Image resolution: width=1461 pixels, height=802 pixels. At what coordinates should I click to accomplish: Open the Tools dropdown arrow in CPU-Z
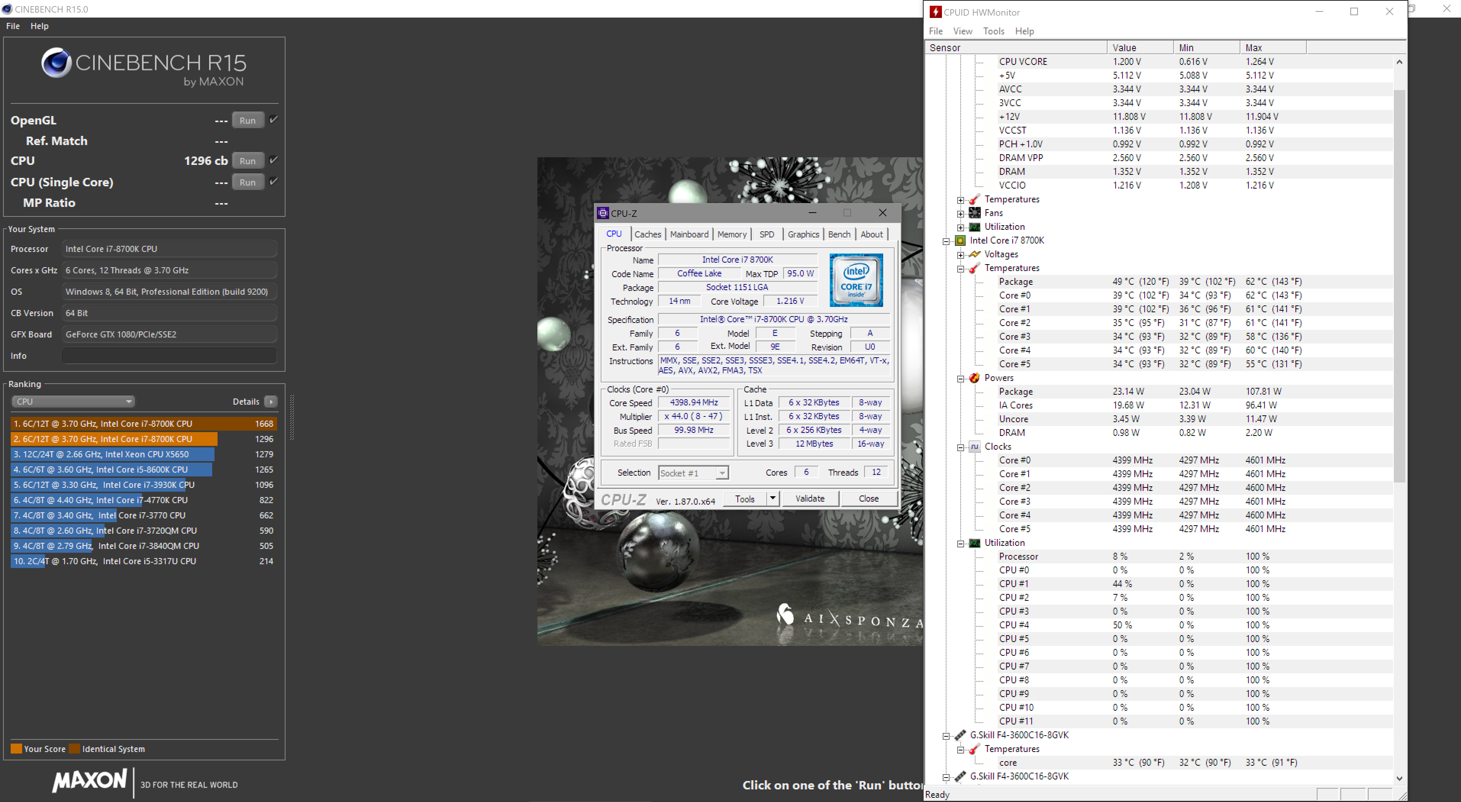pos(772,499)
